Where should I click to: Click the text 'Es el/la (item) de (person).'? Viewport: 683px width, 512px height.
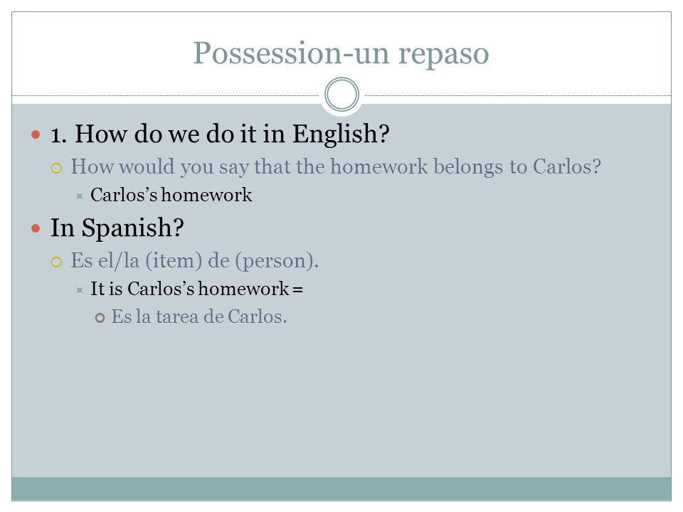195,261
